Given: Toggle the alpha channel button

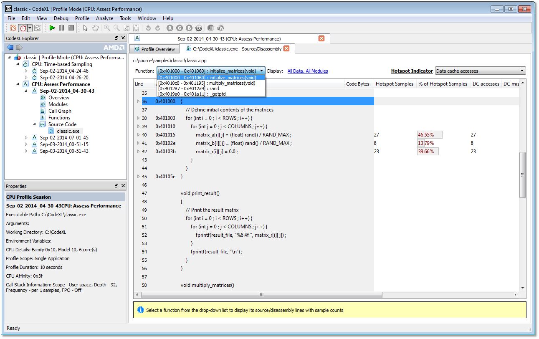Looking at the screenshot, I should point(199,28).
